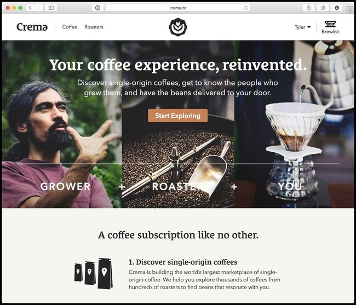Click the GROWER hero label
The height and width of the screenshot is (305, 356).
65,187
